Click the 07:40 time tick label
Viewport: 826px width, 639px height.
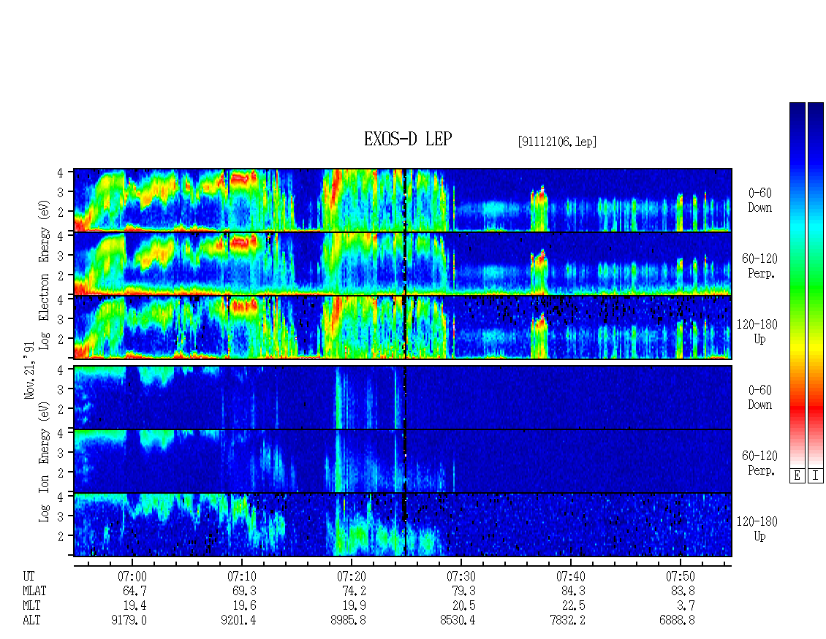coord(570,576)
